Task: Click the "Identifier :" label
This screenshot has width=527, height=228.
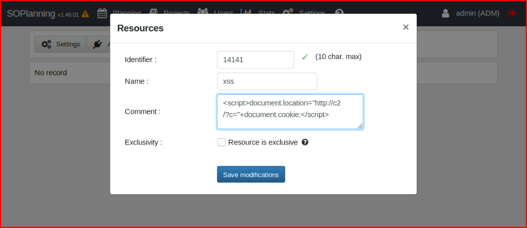Action: pos(141,60)
